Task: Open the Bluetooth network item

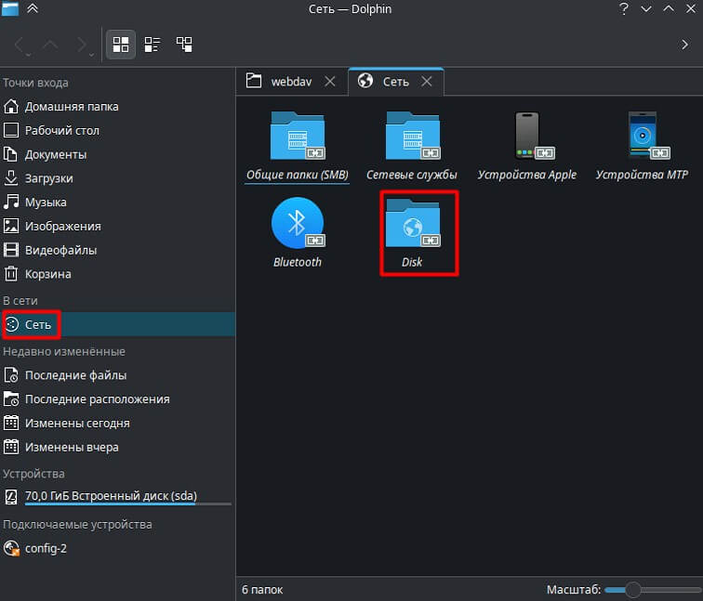Action: pos(298,233)
